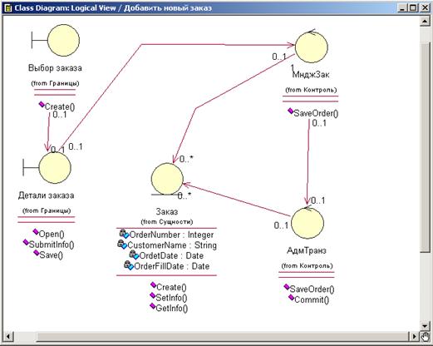Click the vertical scrollbar up arrow
The image size is (433, 346).
click(425, 21)
